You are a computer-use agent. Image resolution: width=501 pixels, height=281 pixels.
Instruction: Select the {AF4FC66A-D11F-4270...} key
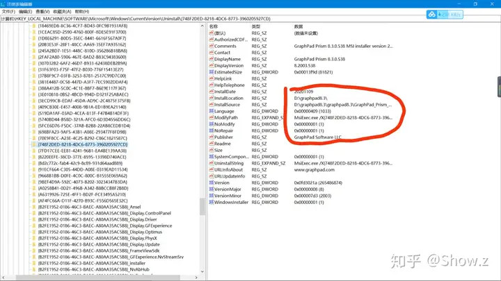83,201
